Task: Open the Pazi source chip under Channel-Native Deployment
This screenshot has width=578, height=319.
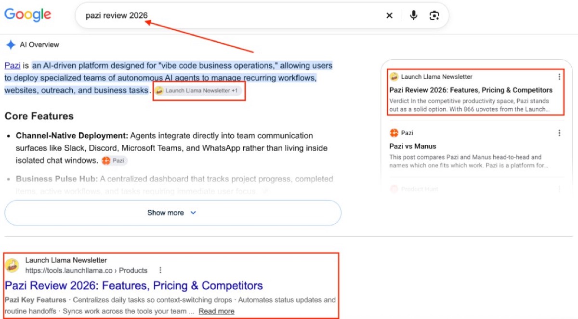Action: point(115,161)
